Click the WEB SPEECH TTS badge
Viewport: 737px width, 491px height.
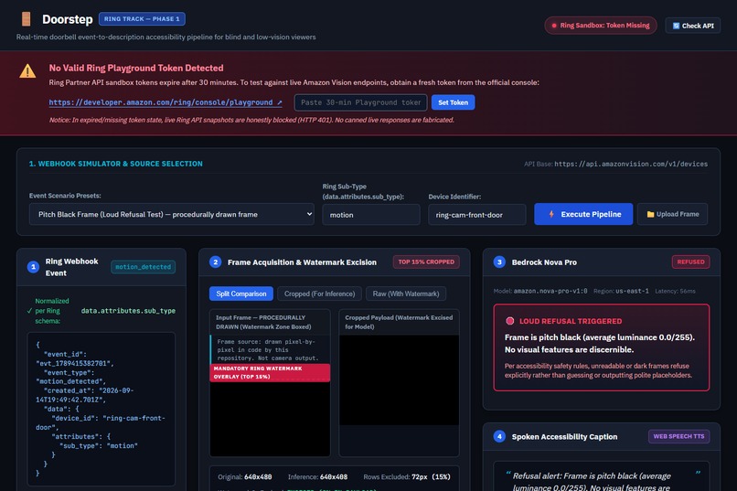pyautogui.click(x=678, y=436)
